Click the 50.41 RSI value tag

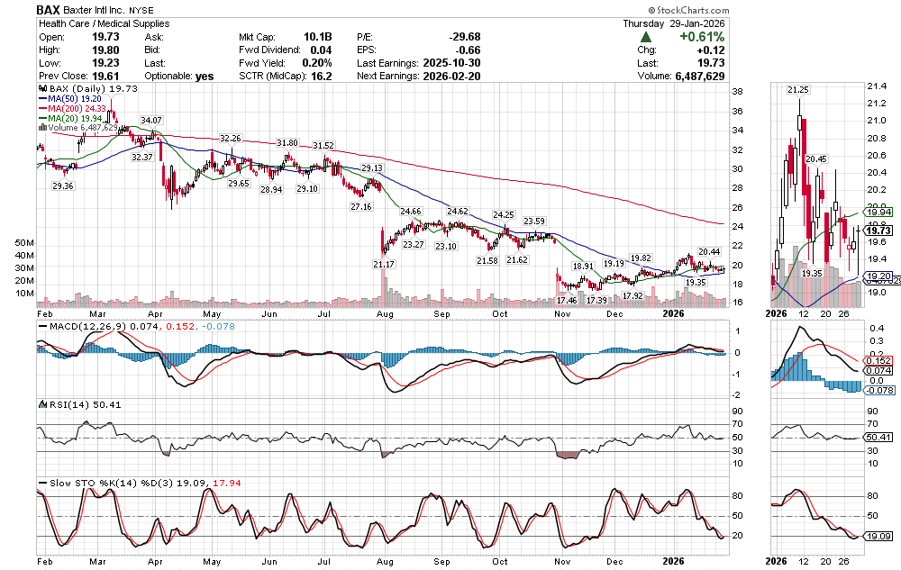[x=878, y=437]
